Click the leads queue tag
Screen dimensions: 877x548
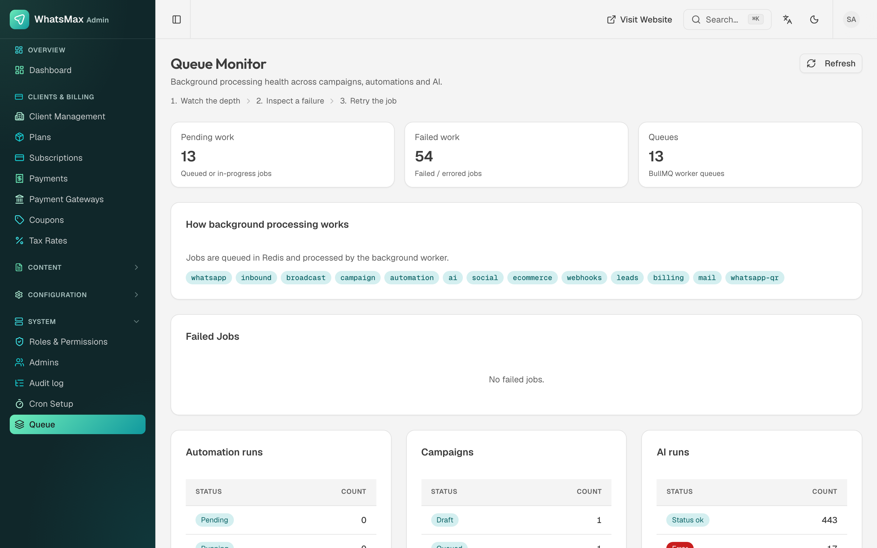(x=627, y=278)
